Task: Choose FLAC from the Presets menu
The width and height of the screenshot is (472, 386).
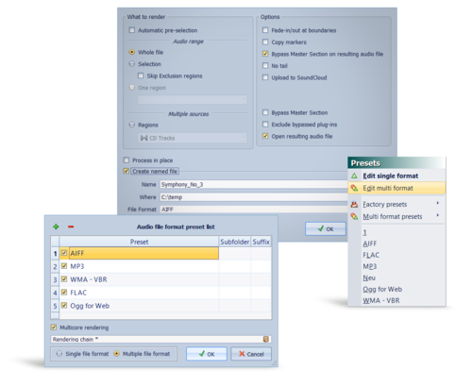Action: point(371,255)
